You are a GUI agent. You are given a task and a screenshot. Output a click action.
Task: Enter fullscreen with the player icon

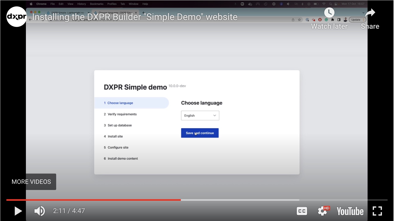click(377, 211)
